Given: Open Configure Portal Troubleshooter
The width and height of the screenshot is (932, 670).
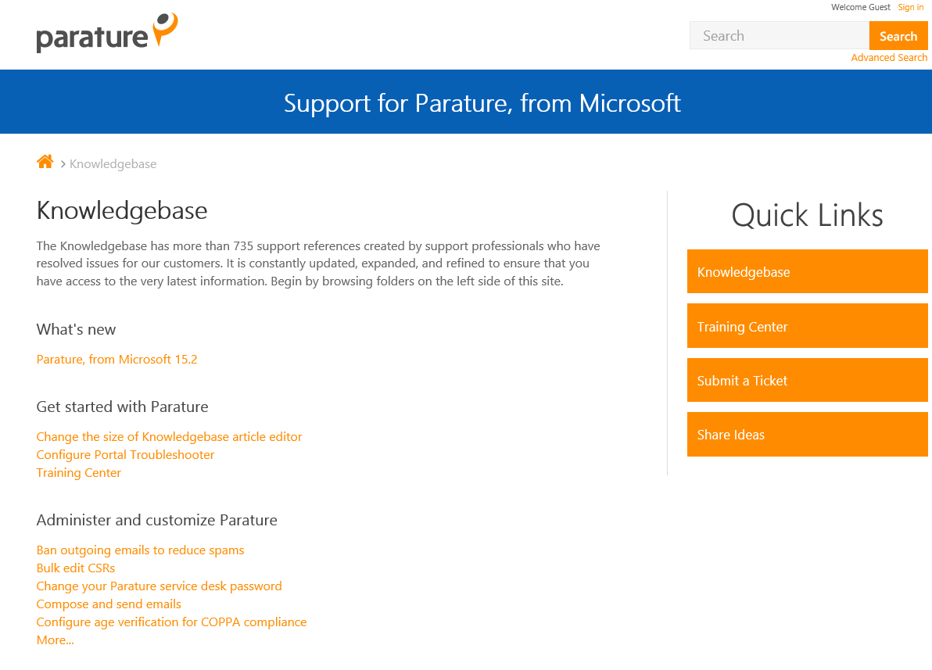Looking at the screenshot, I should (125, 454).
